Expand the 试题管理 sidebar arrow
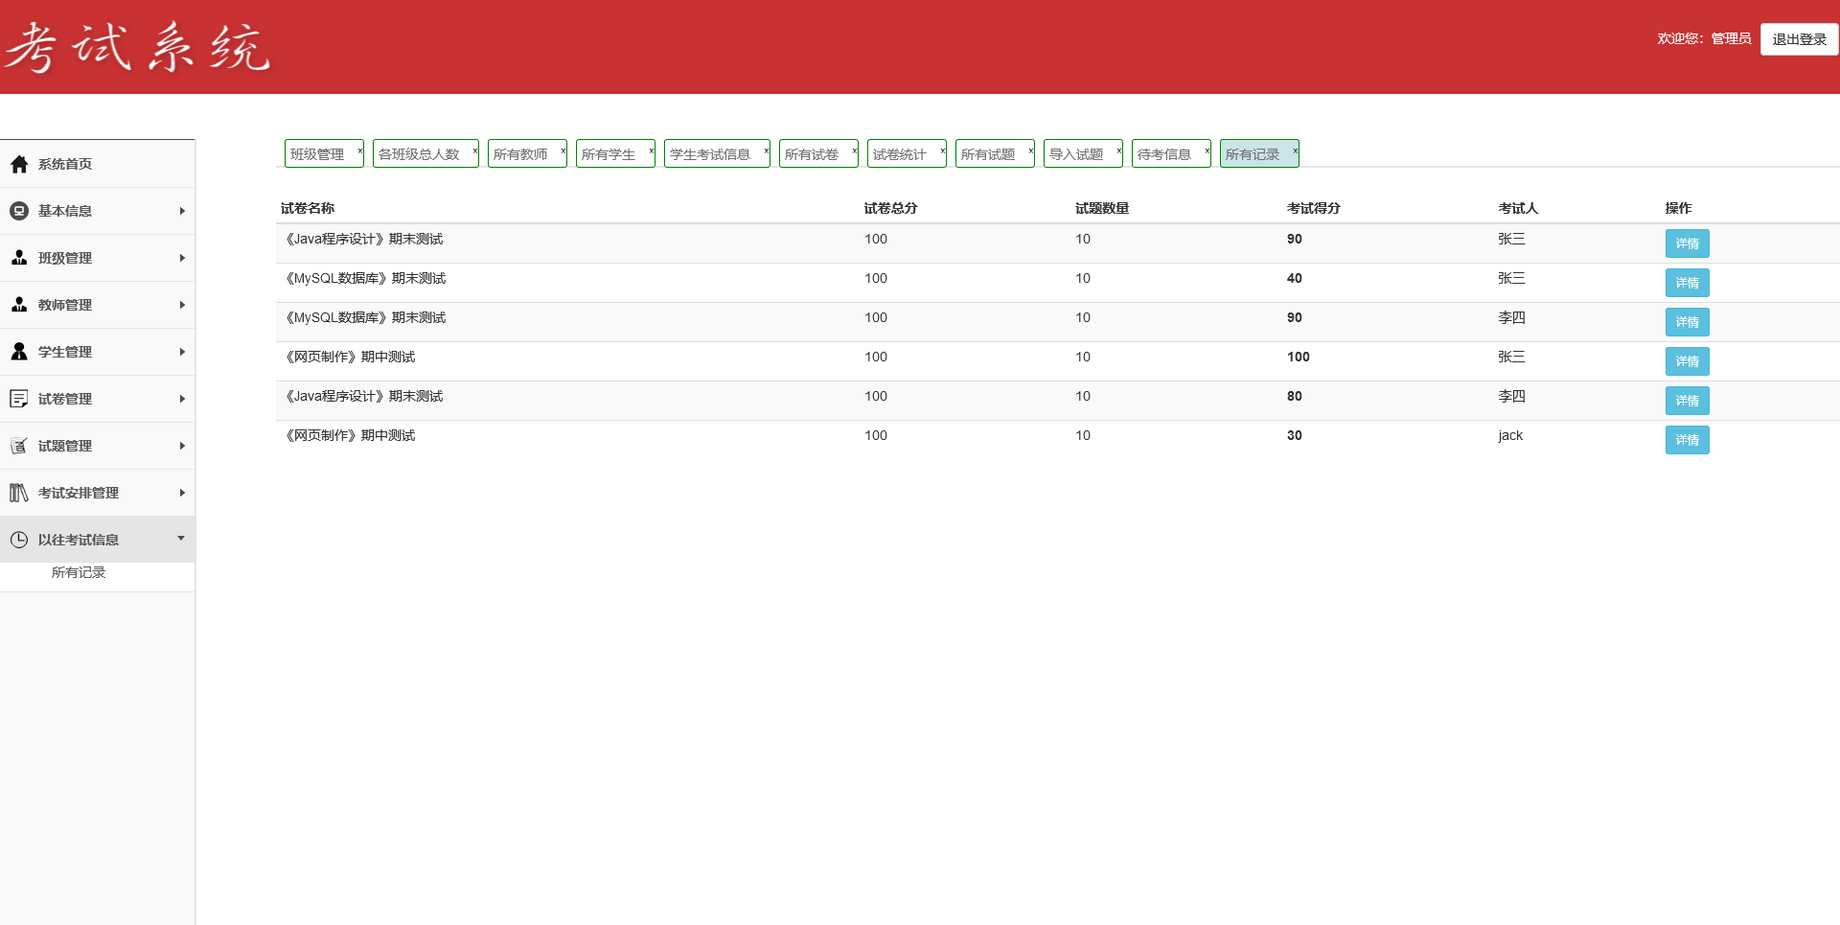This screenshot has height=925, width=1840. (x=182, y=446)
